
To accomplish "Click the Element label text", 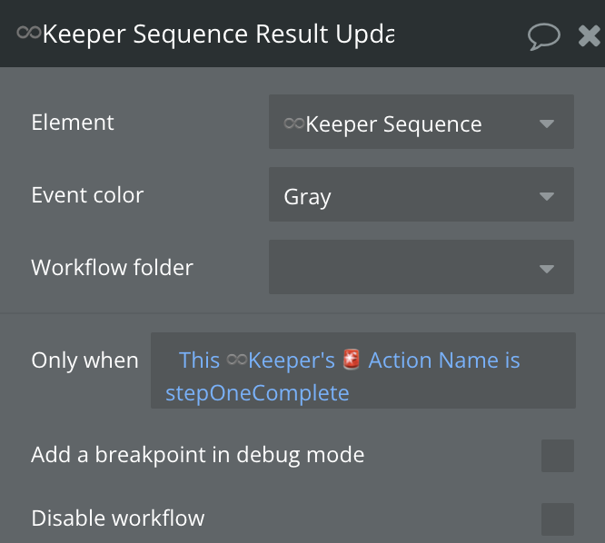I will (x=73, y=123).
